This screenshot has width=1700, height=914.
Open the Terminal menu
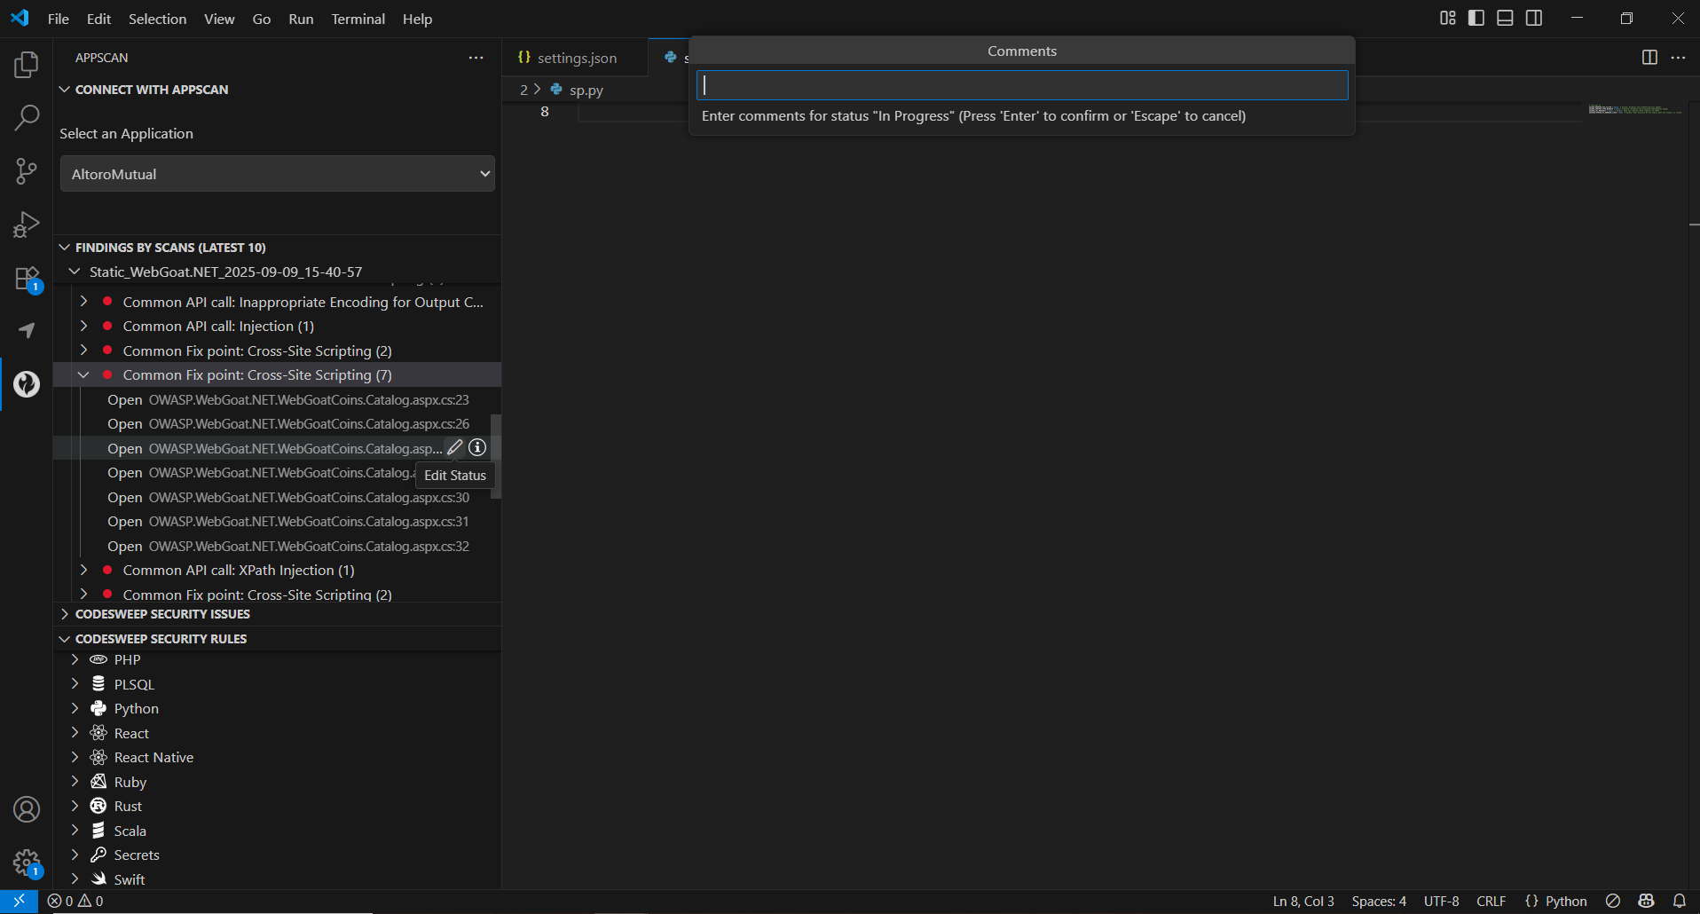pyautogui.click(x=358, y=19)
